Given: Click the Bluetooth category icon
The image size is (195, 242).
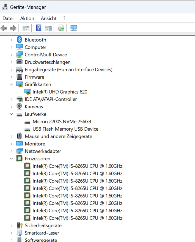Looking at the screenshot, I should tap(19, 40).
